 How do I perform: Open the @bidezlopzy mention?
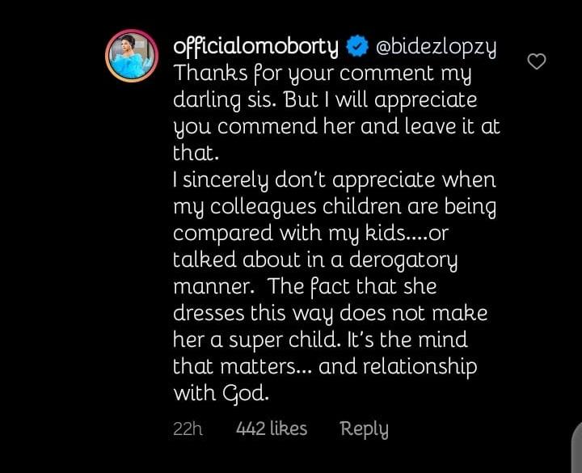click(x=433, y=47)
